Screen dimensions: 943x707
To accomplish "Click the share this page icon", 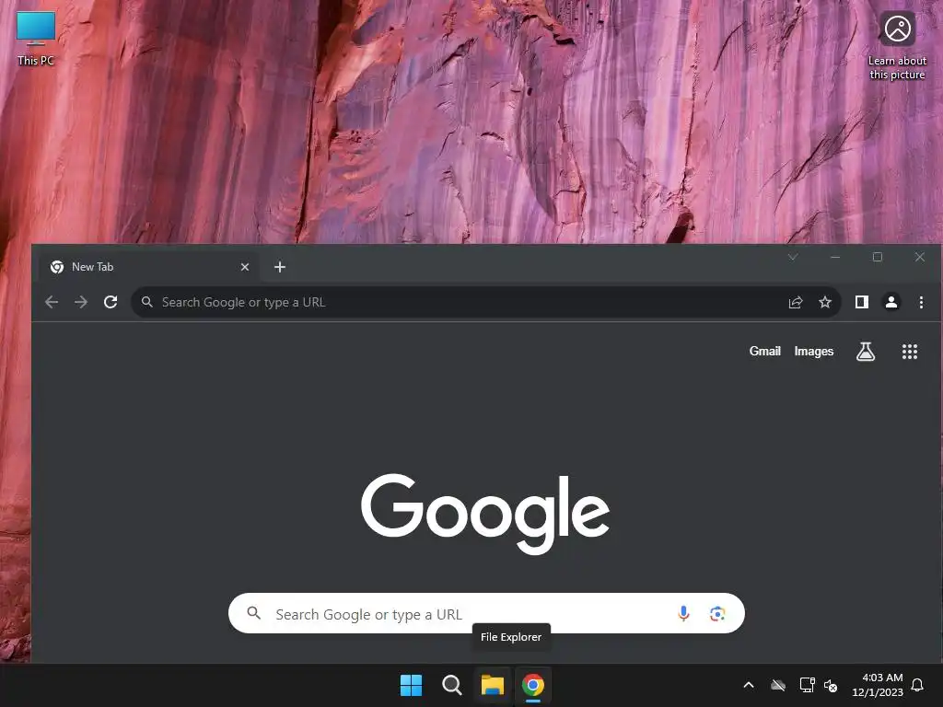I will point(796,302).
